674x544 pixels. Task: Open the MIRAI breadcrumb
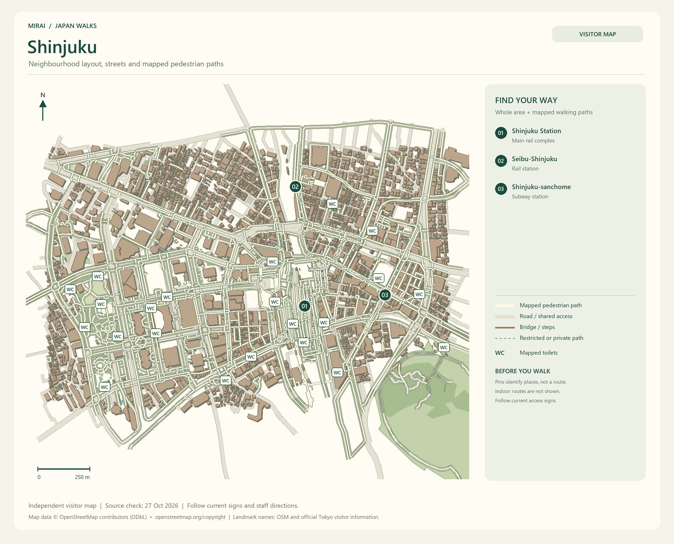(37, 26)
